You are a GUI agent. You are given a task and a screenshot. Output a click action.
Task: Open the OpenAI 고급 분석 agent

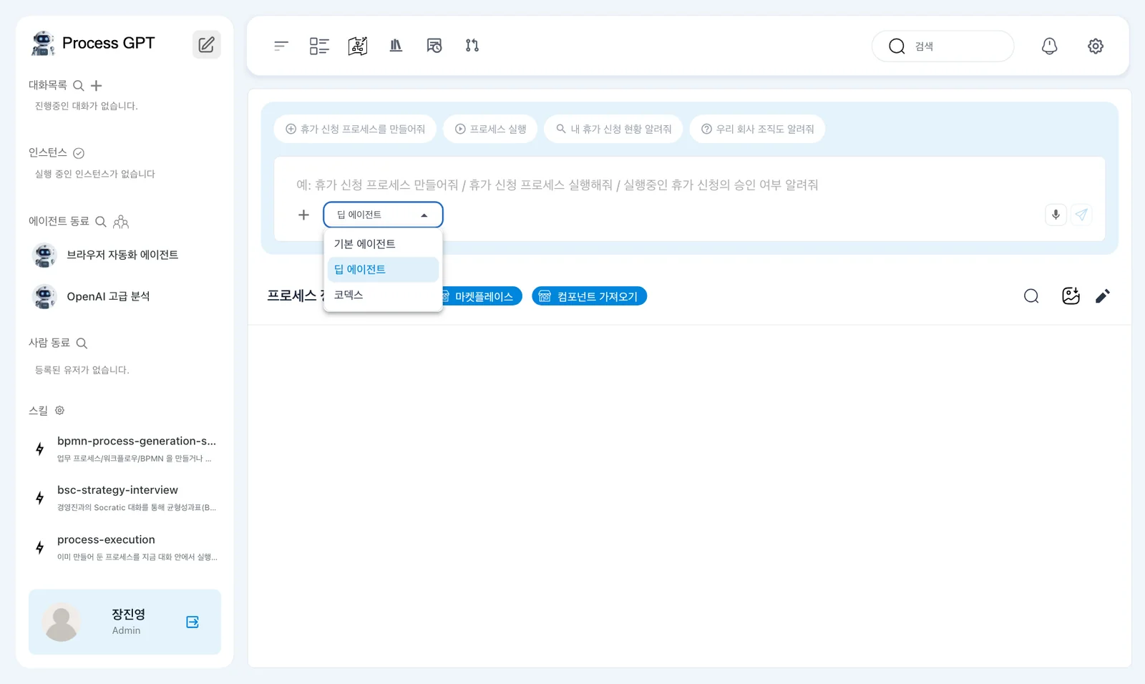pyautogui.click(x=125, y=296)
